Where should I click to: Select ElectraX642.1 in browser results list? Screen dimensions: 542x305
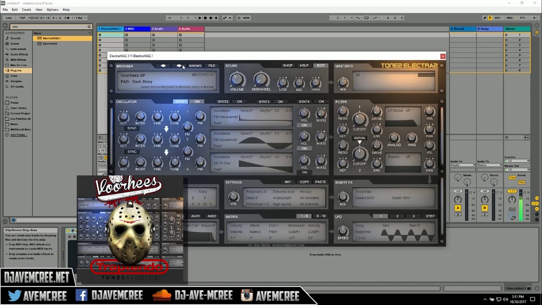(51, 38)
